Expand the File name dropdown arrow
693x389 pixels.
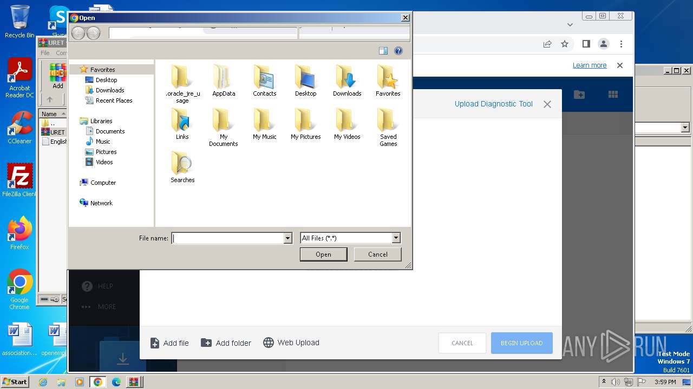[x=287, y=238]
